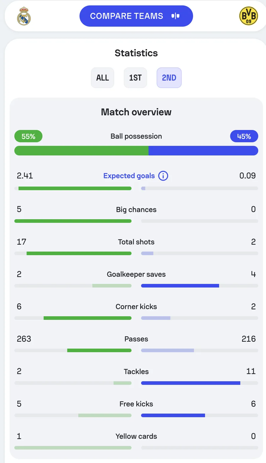Image resolution: width=266 pixels, height=463 pixels.
Task: Click the blue 45% possession badge
Action: pos(244,136)
